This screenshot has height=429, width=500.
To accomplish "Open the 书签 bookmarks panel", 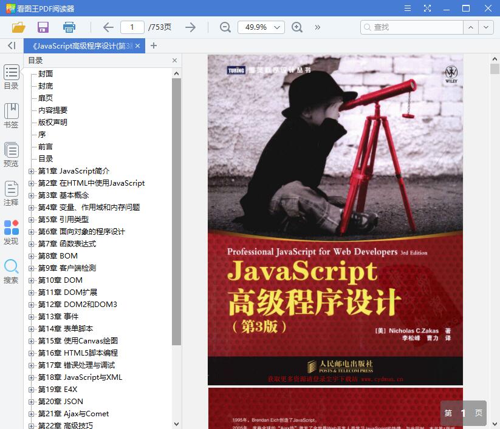I will 11,116.
